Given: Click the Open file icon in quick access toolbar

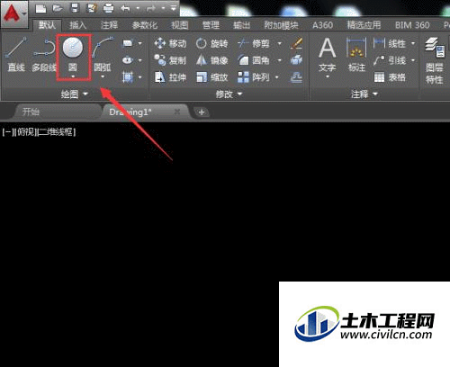Looking at the screenshot, I should [58, 9].
